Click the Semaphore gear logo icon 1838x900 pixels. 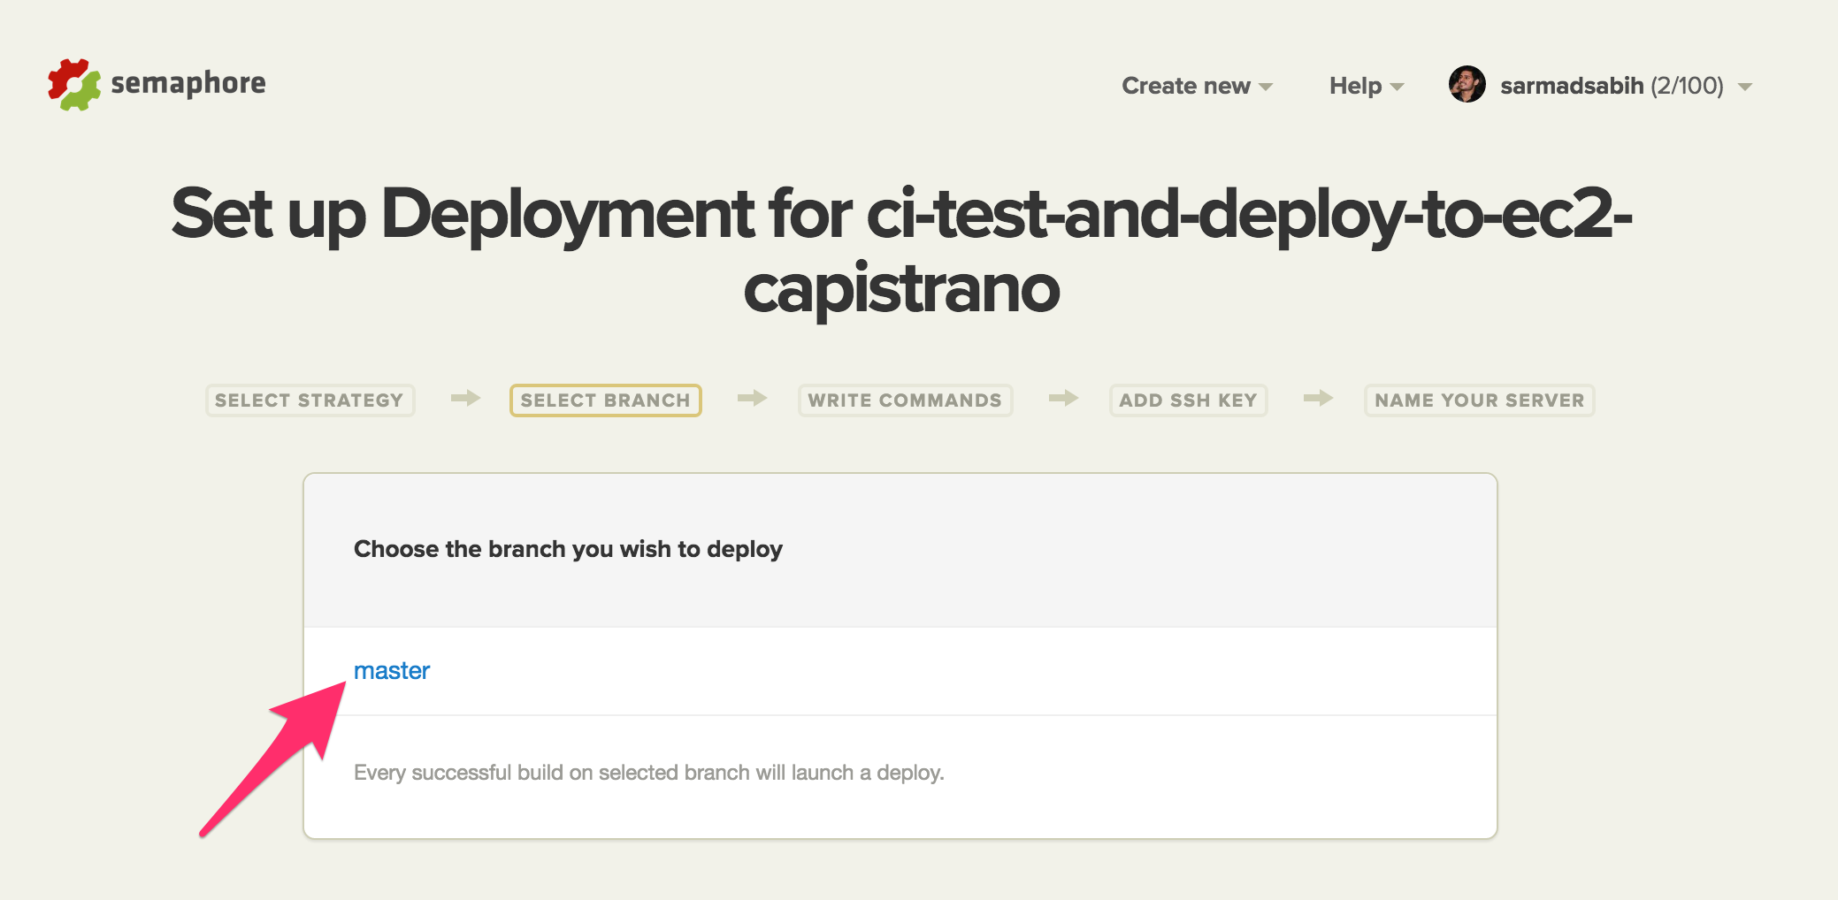[x=74, y=85]
